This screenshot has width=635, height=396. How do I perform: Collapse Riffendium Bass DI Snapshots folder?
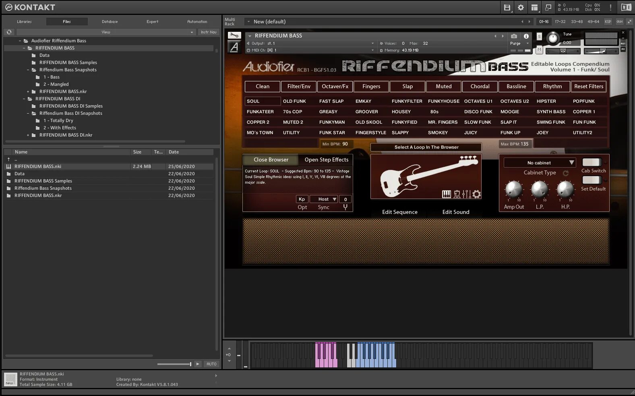[28, 113]
